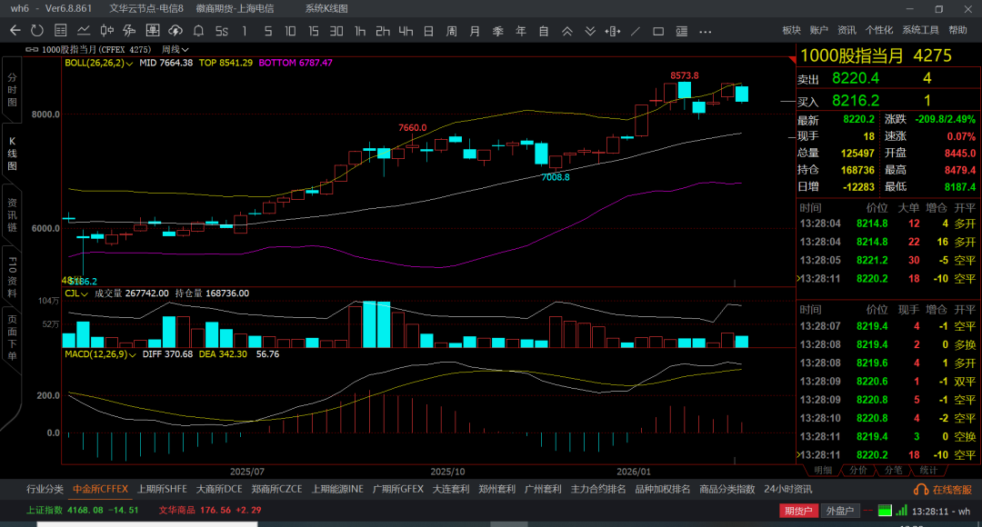Click the 外盘户 account button

tap(840, 511)
